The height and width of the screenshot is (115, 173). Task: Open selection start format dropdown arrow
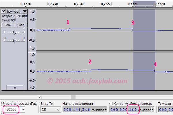click(x=106, y=110)
